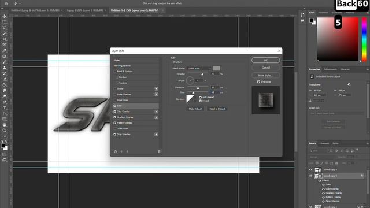Click the reset transform icon in Properties
Viewport: 370px width, 208px height.
click(349, 85)
